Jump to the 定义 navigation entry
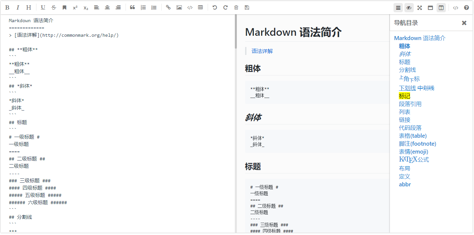The height and width of the screenshot is (235, 474). click(405, 176)
